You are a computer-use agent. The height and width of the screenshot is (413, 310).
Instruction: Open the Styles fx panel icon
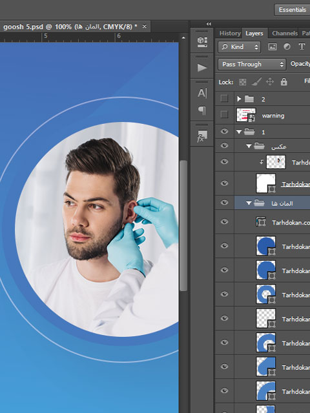tap(202, 136)
